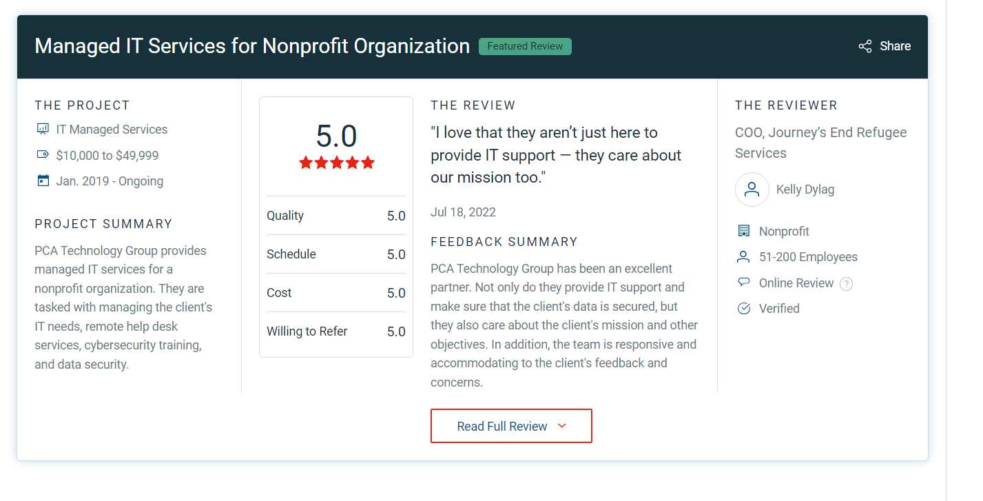Click the Featured Review badge
Screen dimensions: 983x501
525,46
